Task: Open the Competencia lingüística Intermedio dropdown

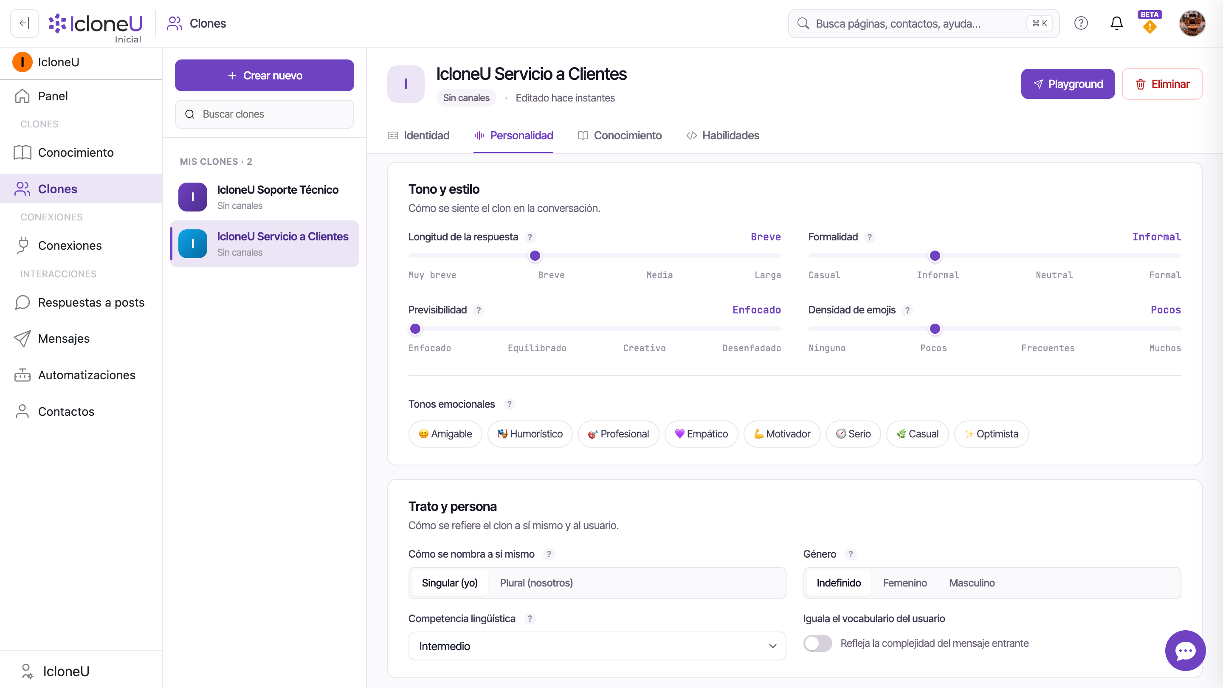Action: click(597, 646)
